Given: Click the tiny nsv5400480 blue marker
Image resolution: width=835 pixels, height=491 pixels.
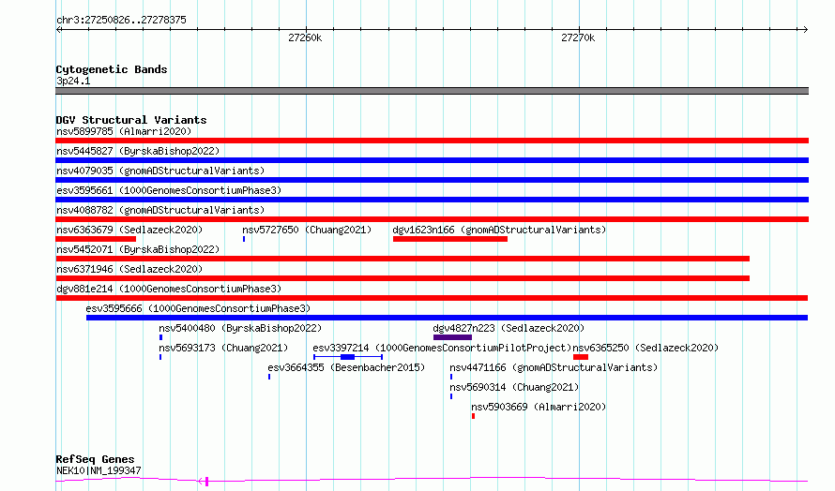Looking at the screenshot, I should pyautogui.click(x=160, y=337).
